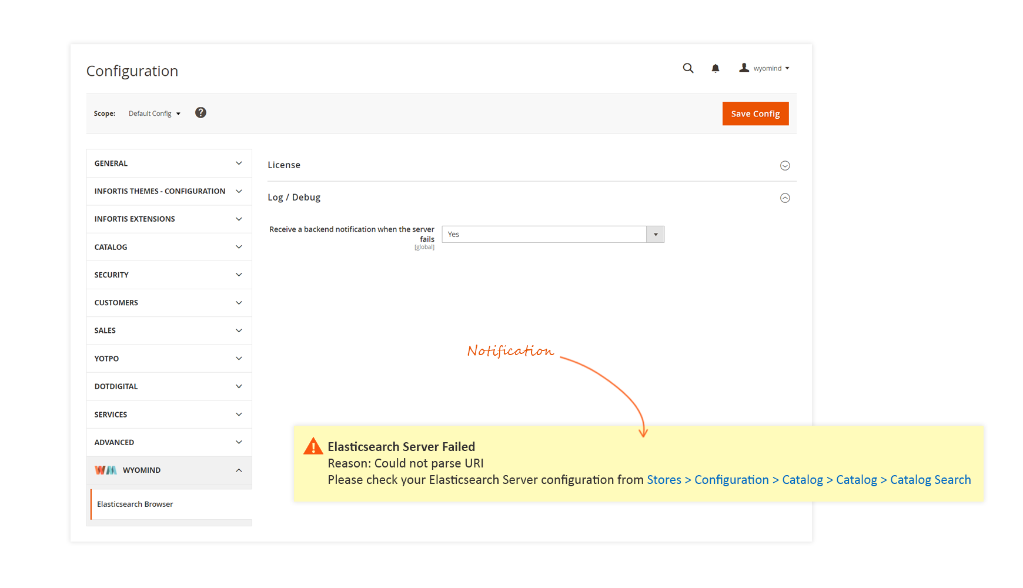1023x588 pixels.
Task: Click the warning triangle in the notification
Action: 313,447
